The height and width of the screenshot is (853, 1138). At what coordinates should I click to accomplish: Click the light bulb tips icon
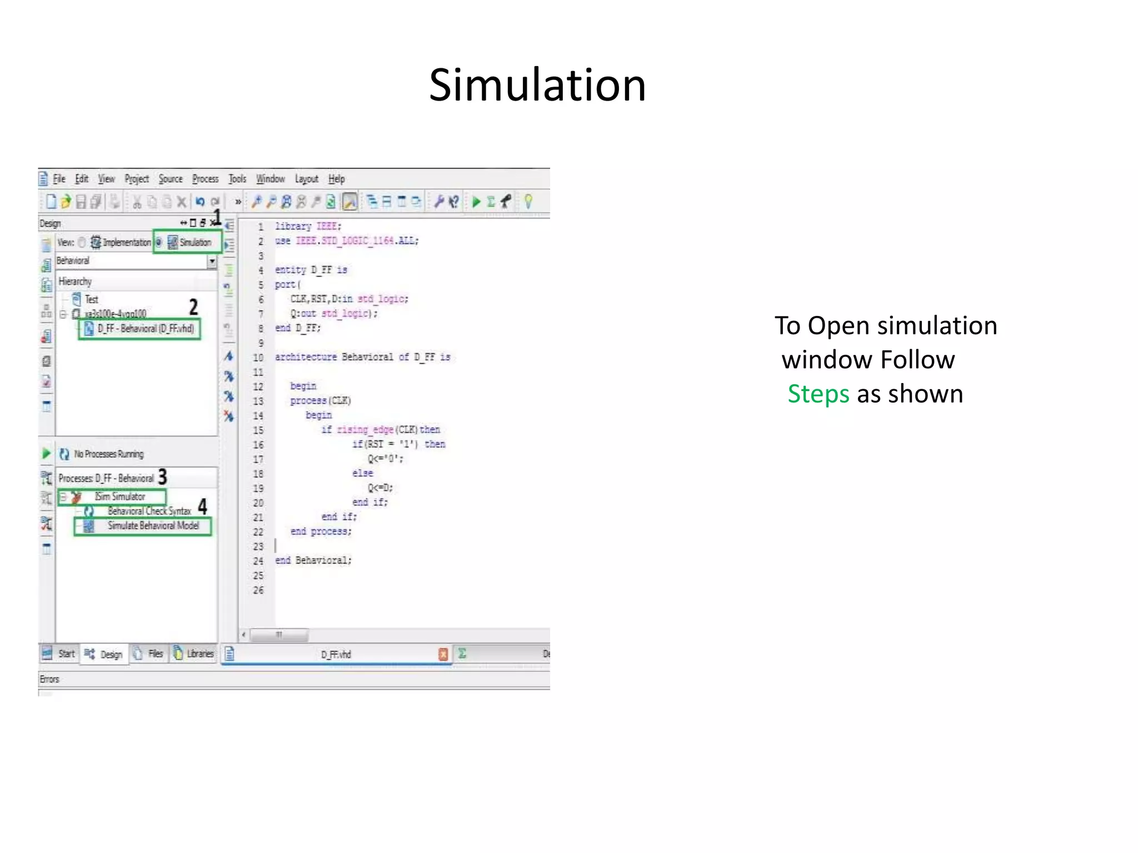click(x=528, y=202)
